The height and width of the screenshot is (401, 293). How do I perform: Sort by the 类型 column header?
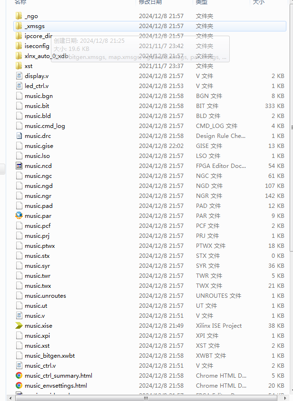click(201, 2)
